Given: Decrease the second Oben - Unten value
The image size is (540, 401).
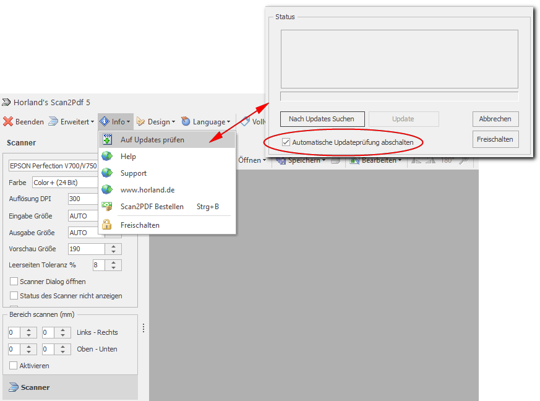Looking at the screenshot, I should point(62,351).
